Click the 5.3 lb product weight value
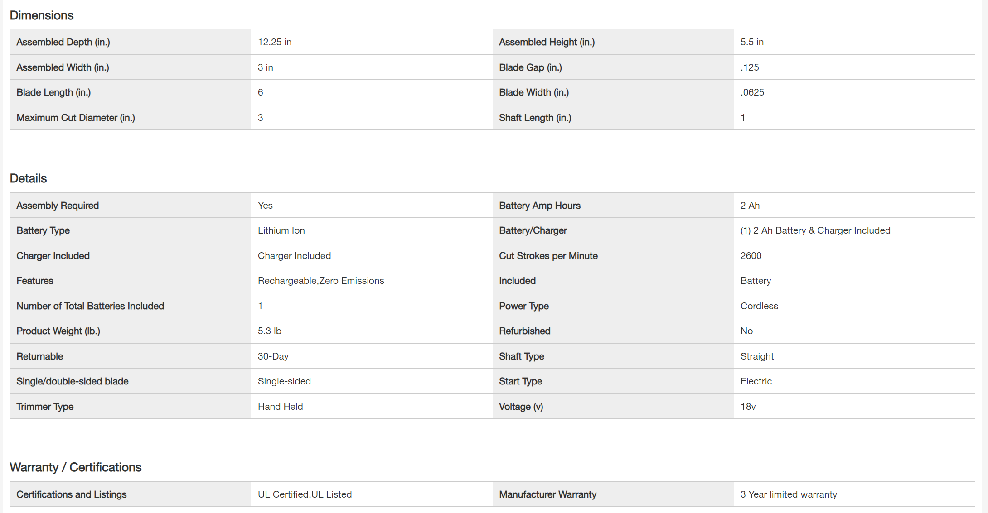This screenshot has height=513, width=988. (x=270, y=331)
